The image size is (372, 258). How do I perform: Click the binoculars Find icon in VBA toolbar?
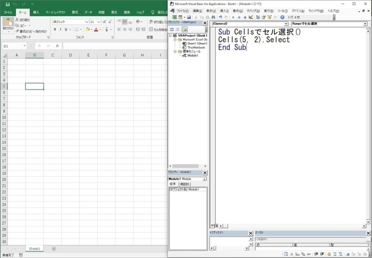[213, 17]
